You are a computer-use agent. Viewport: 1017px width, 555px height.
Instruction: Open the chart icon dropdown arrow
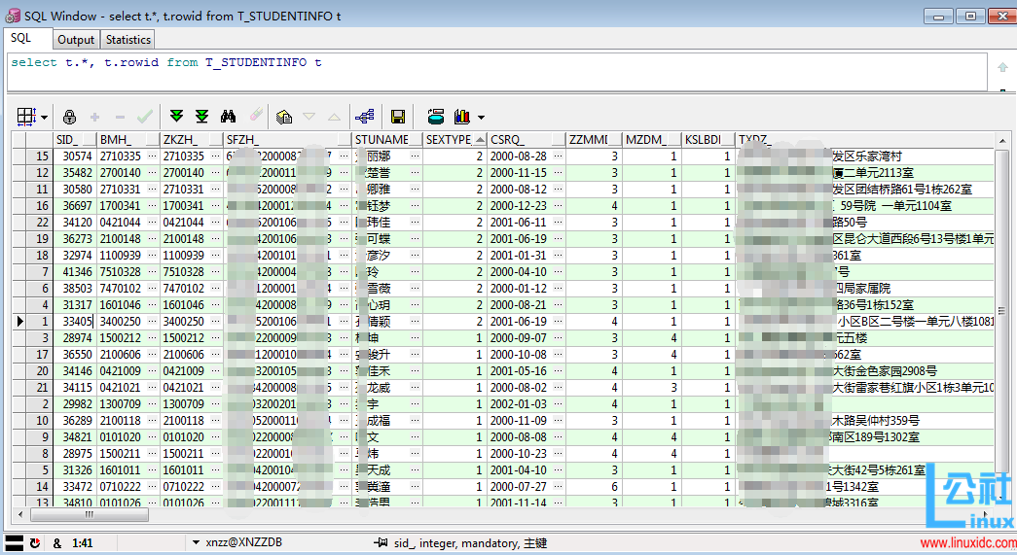(482, 118)
